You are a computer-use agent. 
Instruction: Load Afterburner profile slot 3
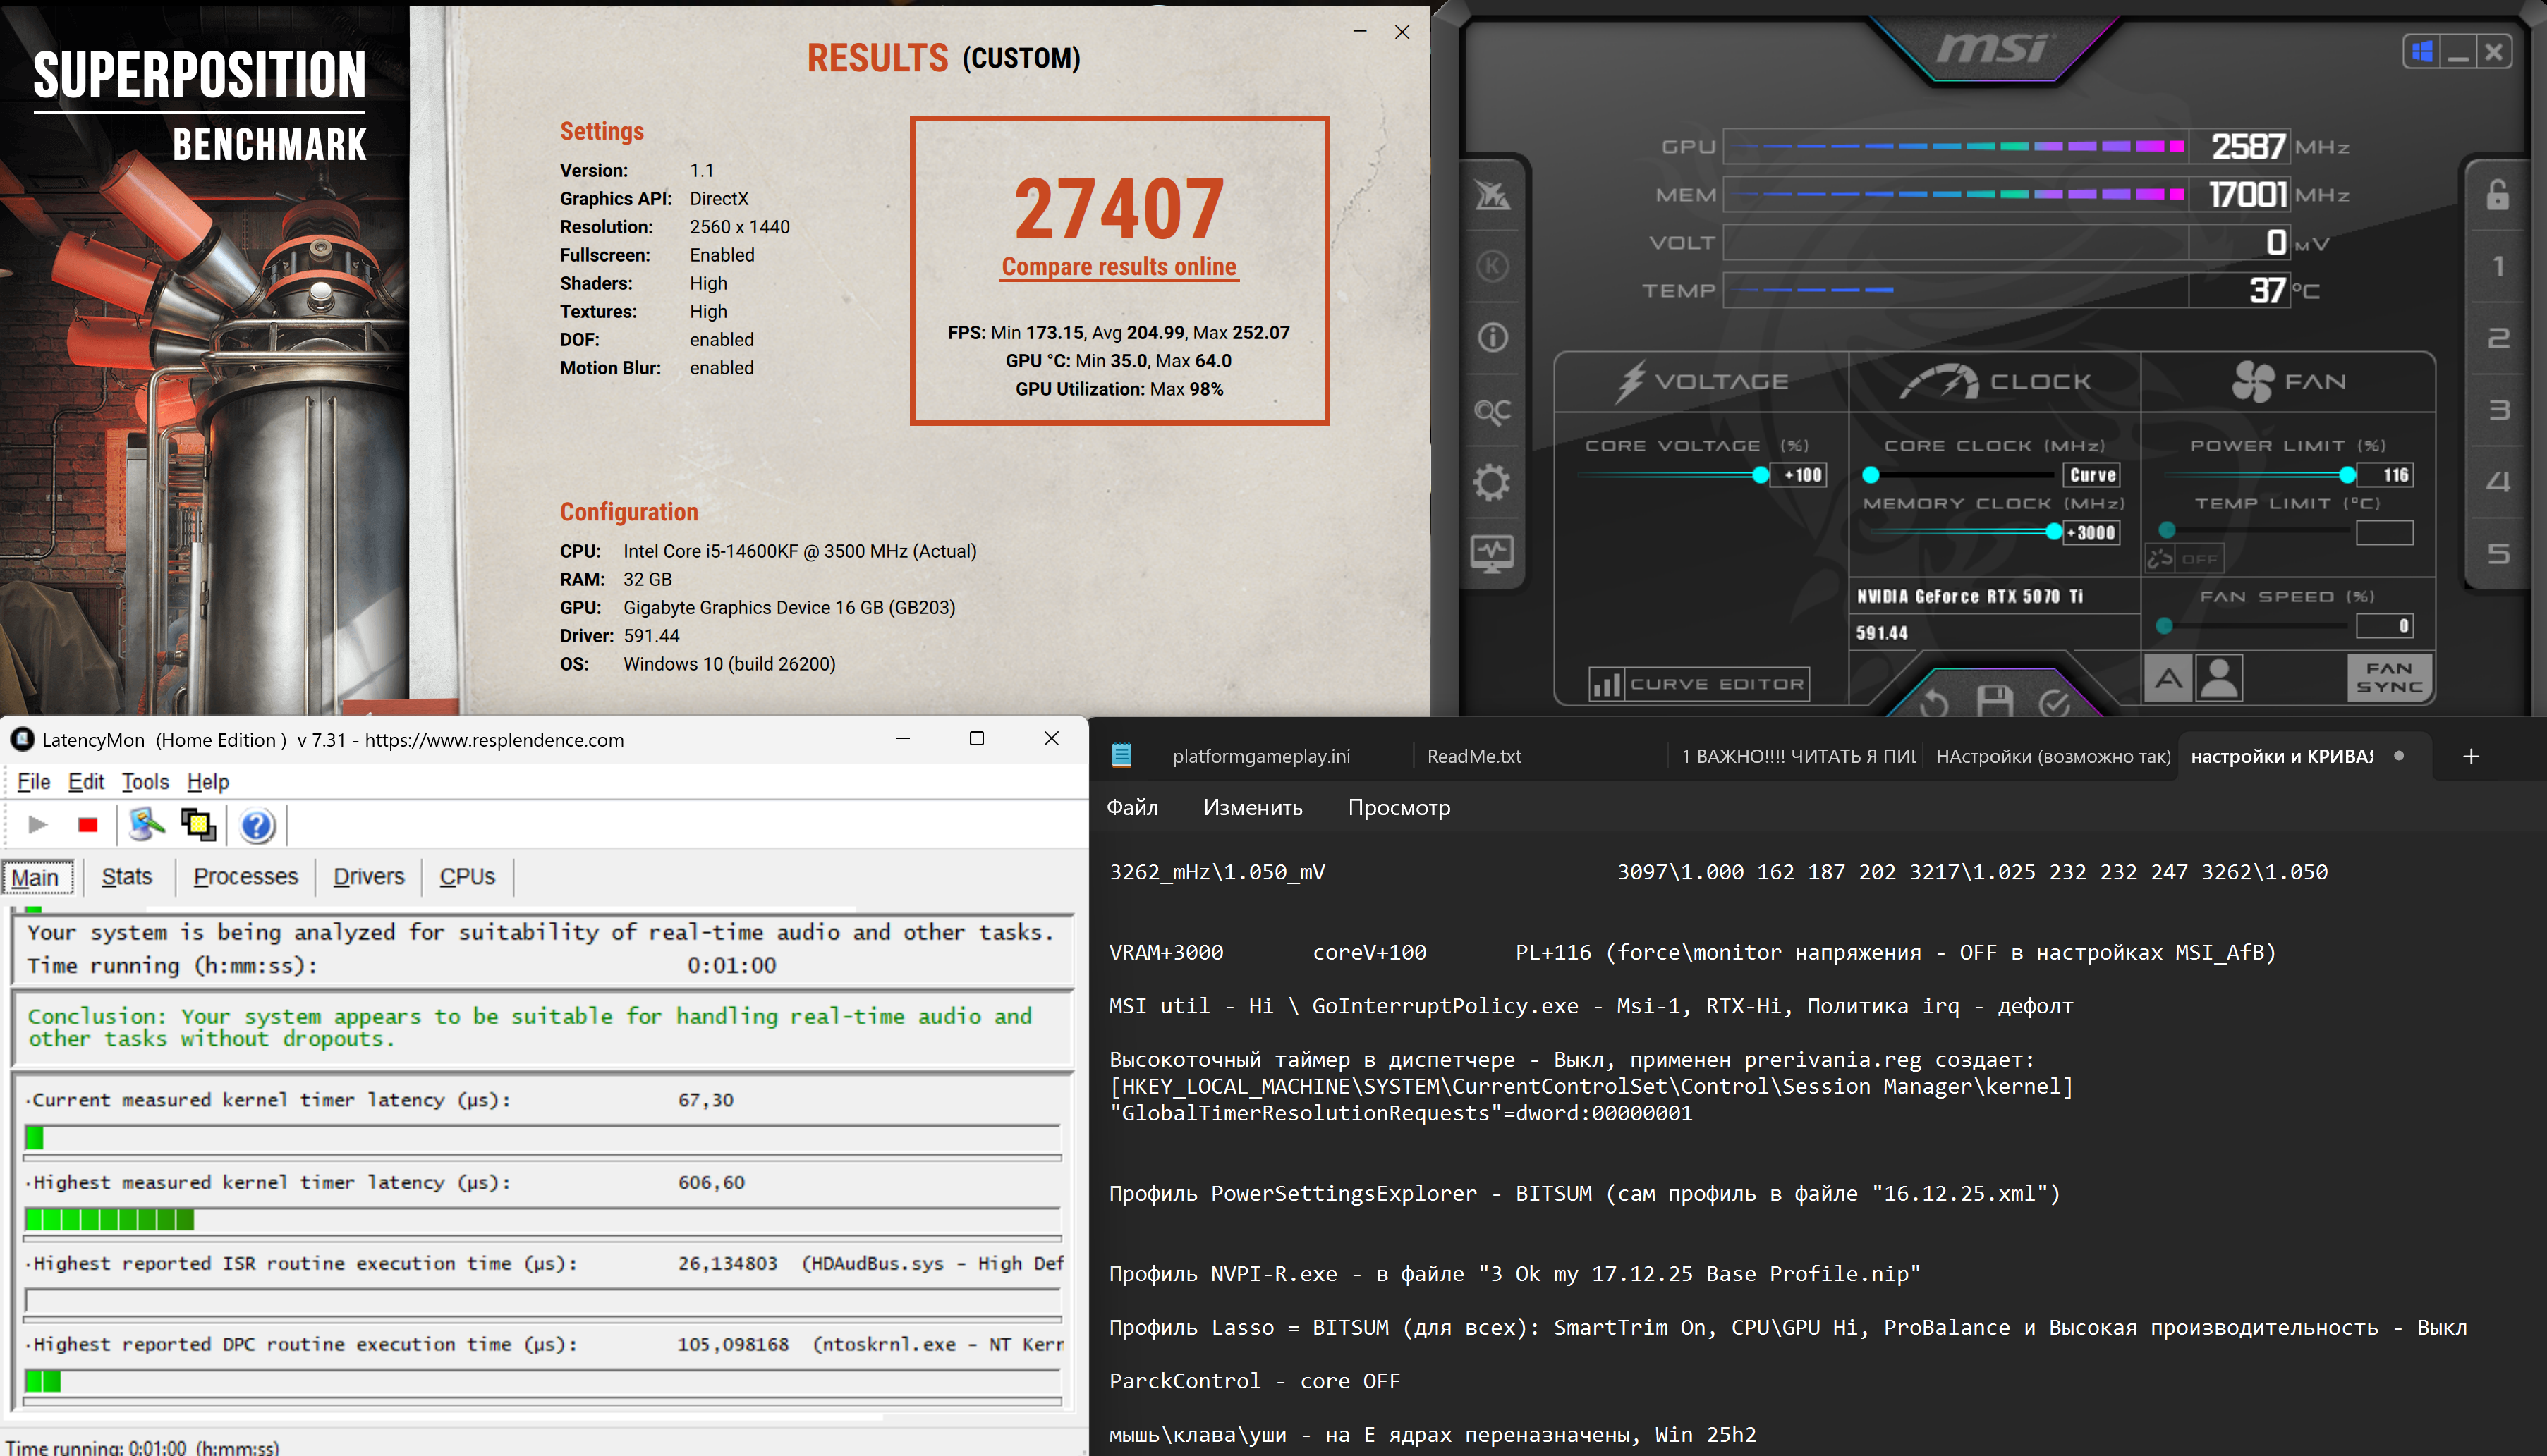(2498, 410)
